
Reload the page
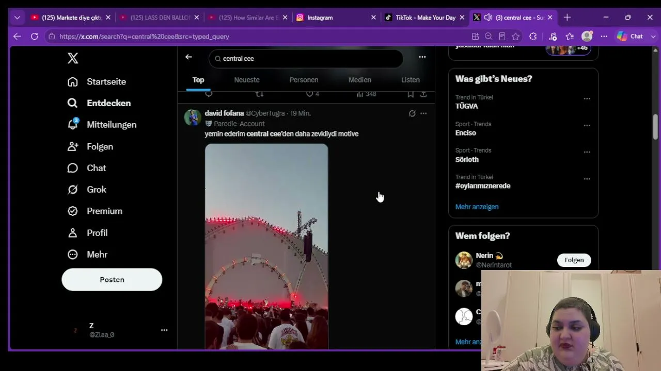pyautogui.click(x=35, y=37)
